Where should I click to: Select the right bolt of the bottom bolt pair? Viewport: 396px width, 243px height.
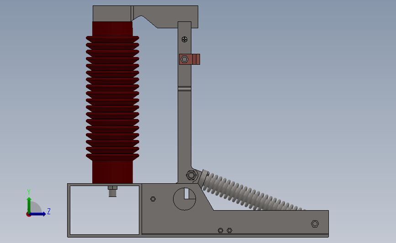coord(229,230)
